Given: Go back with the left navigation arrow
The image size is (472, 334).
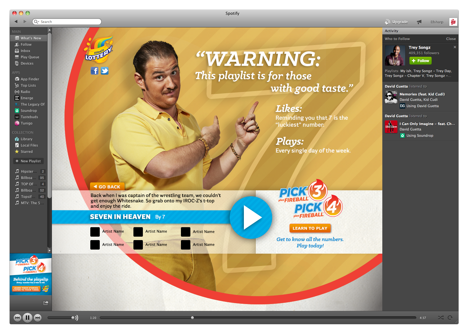Looking at the screenshot, I should tap(16, 21).
